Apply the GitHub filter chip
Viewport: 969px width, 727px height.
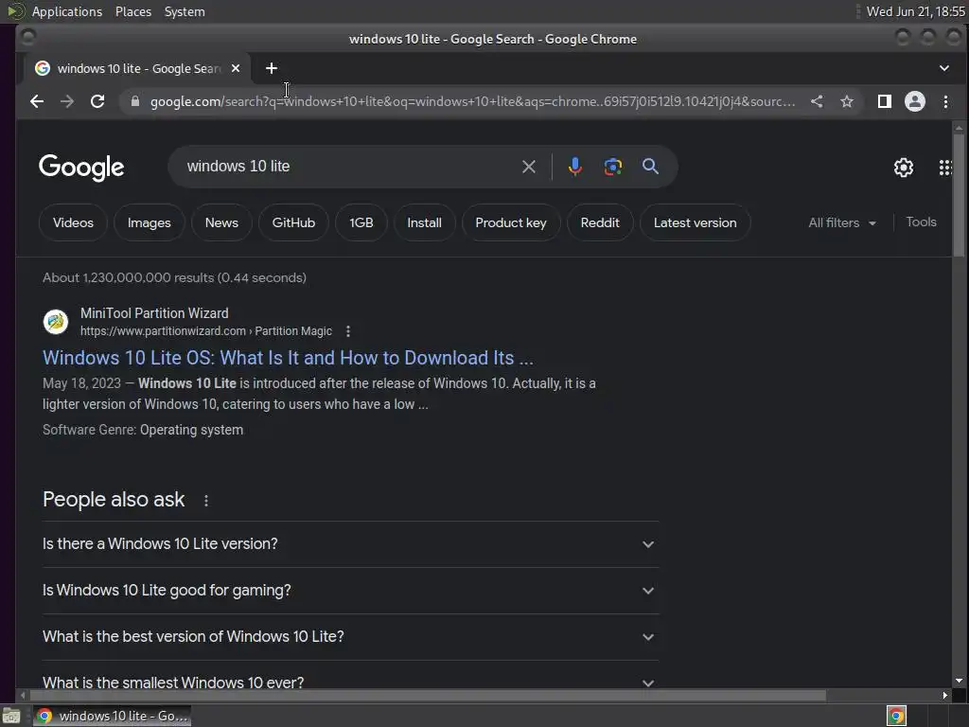pyautogui.click(x=293, y=222)
